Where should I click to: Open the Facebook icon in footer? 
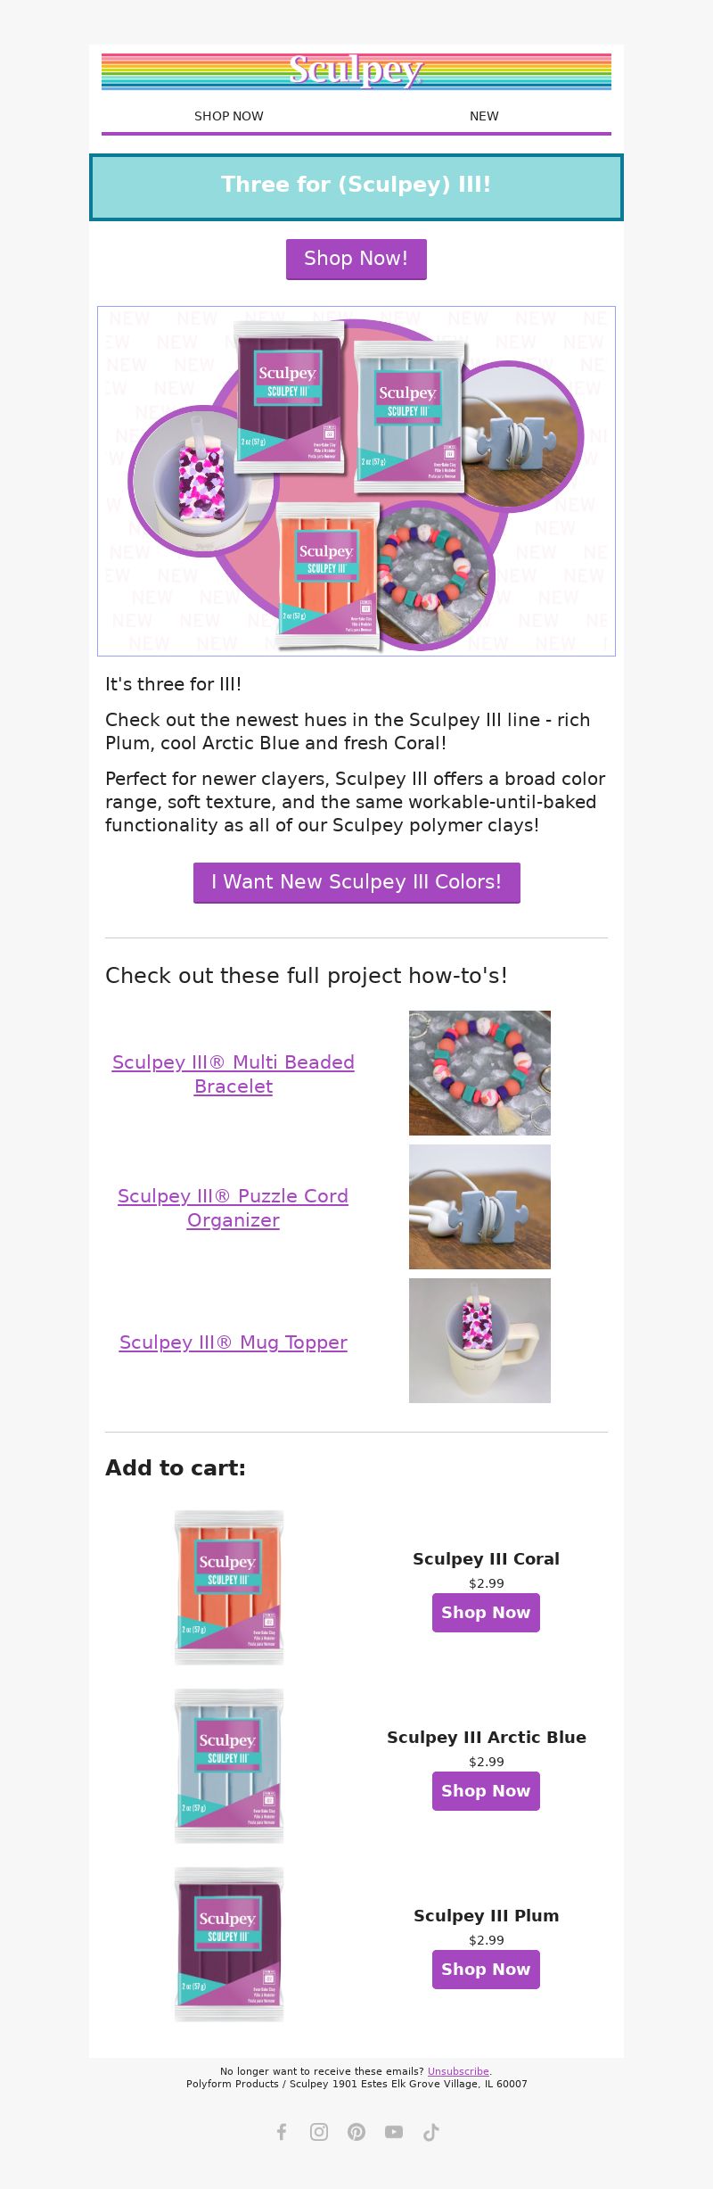tap(282, 2132)
